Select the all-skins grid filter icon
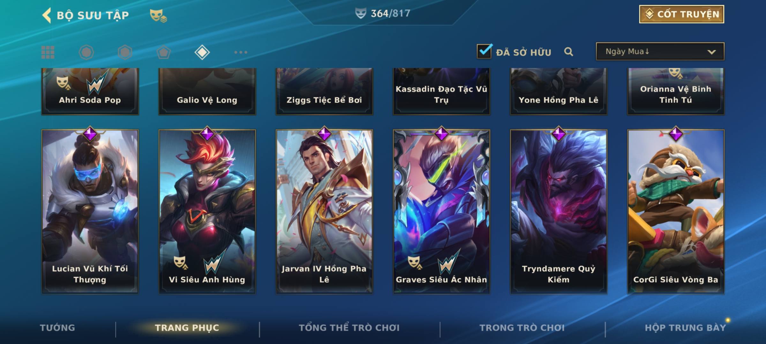This screenshot has width=766, height=344. 48,52
